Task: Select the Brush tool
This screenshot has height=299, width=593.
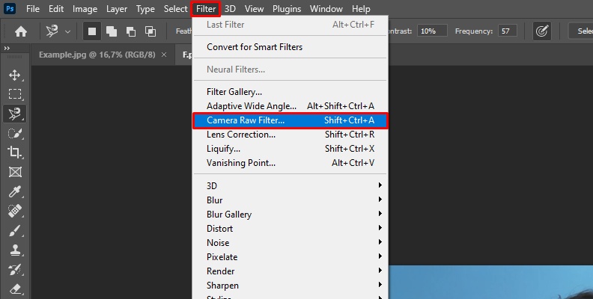Action: pos(15,231)
